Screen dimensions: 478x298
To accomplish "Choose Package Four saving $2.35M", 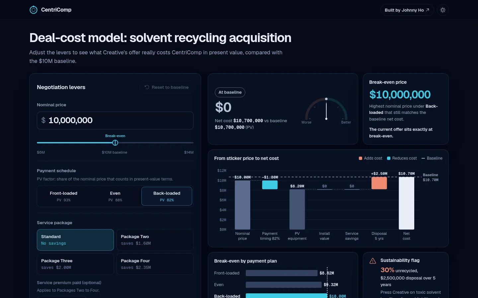I will pyautogui.click(x=155, y=264).
